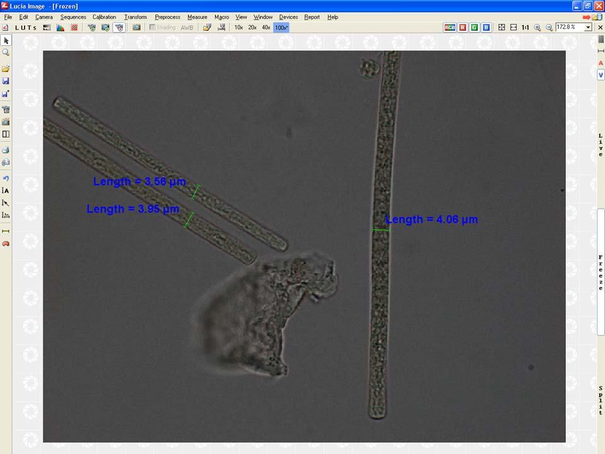Viewport: 605px width, 454px height.
Task: Open the Preprocess menu
Action: click(168, 17)
